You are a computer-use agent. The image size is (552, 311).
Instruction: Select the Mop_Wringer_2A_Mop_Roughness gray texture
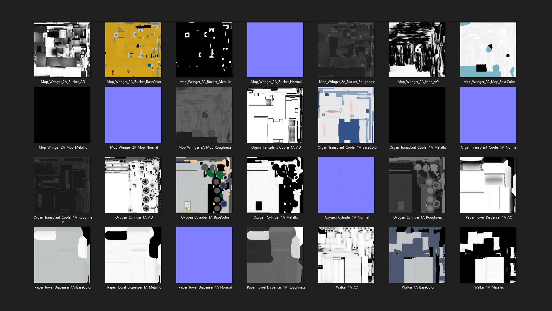[x=204, y=115]
